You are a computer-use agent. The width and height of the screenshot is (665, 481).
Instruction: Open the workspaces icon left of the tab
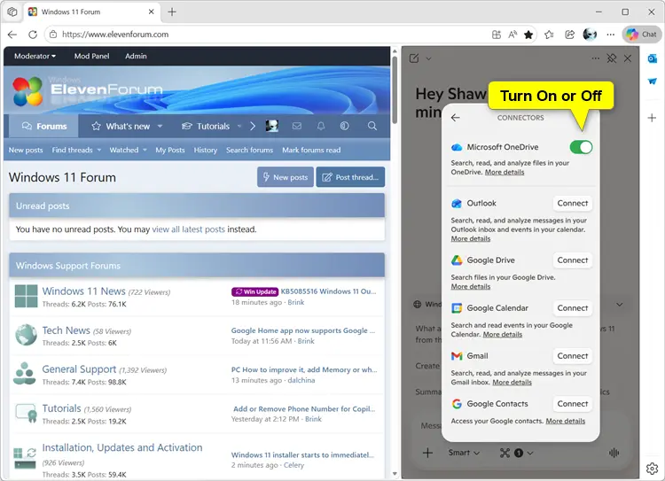[x=12, y=12]
